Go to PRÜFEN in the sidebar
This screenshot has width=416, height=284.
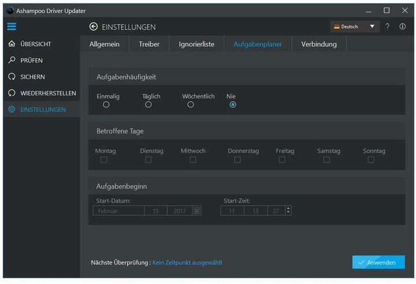pyautogui.click(x=42, y=60)
